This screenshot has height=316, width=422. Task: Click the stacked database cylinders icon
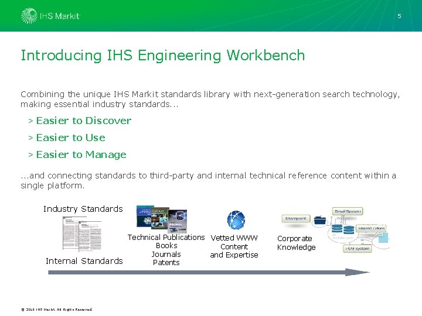(x=343, y=229)
